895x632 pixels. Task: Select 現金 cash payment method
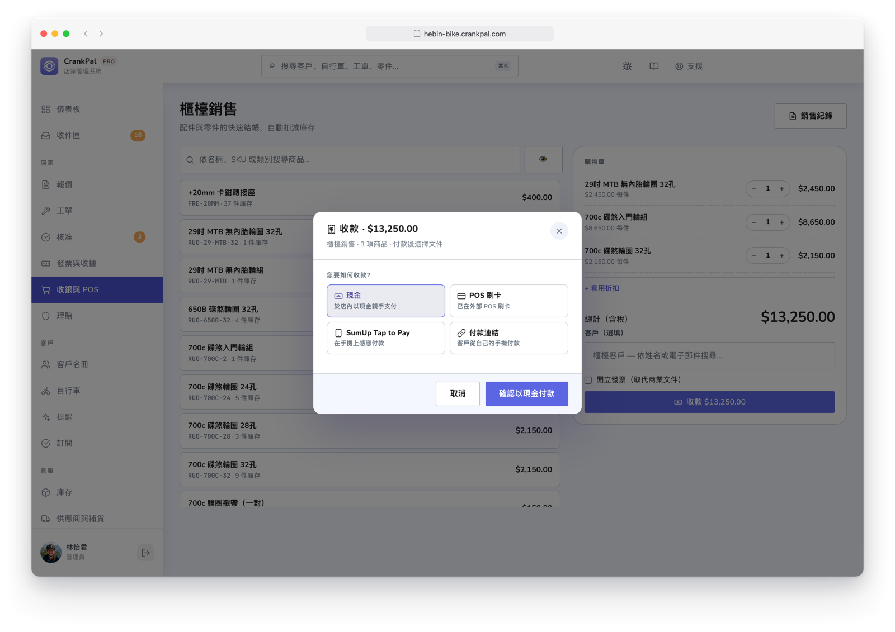click(385, 301)
